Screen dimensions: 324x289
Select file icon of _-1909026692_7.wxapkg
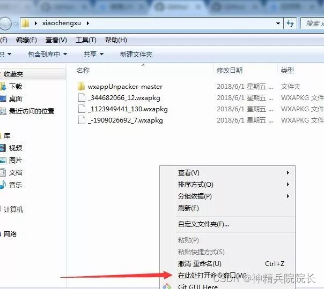point(82,120)
